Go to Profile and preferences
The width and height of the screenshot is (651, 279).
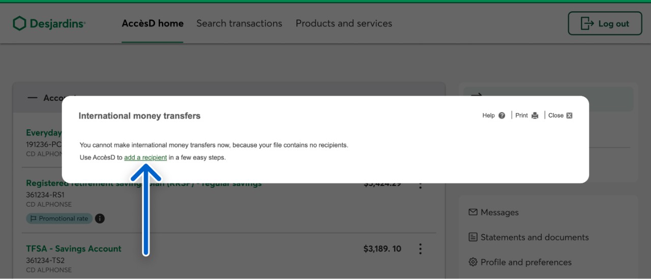pos(525,262)
